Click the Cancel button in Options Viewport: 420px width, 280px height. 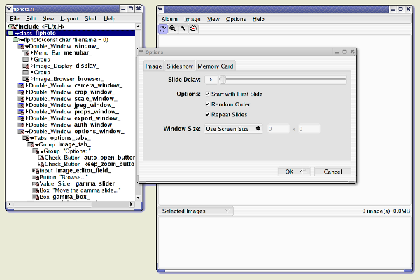coord(332,171)
